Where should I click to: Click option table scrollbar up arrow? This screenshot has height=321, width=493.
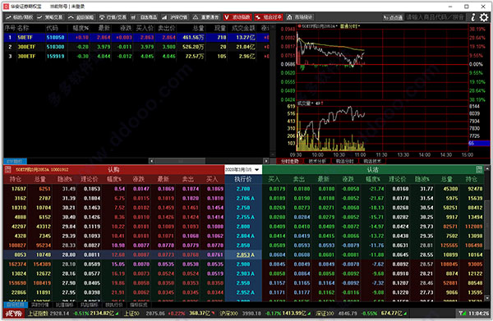pos(486,168)
